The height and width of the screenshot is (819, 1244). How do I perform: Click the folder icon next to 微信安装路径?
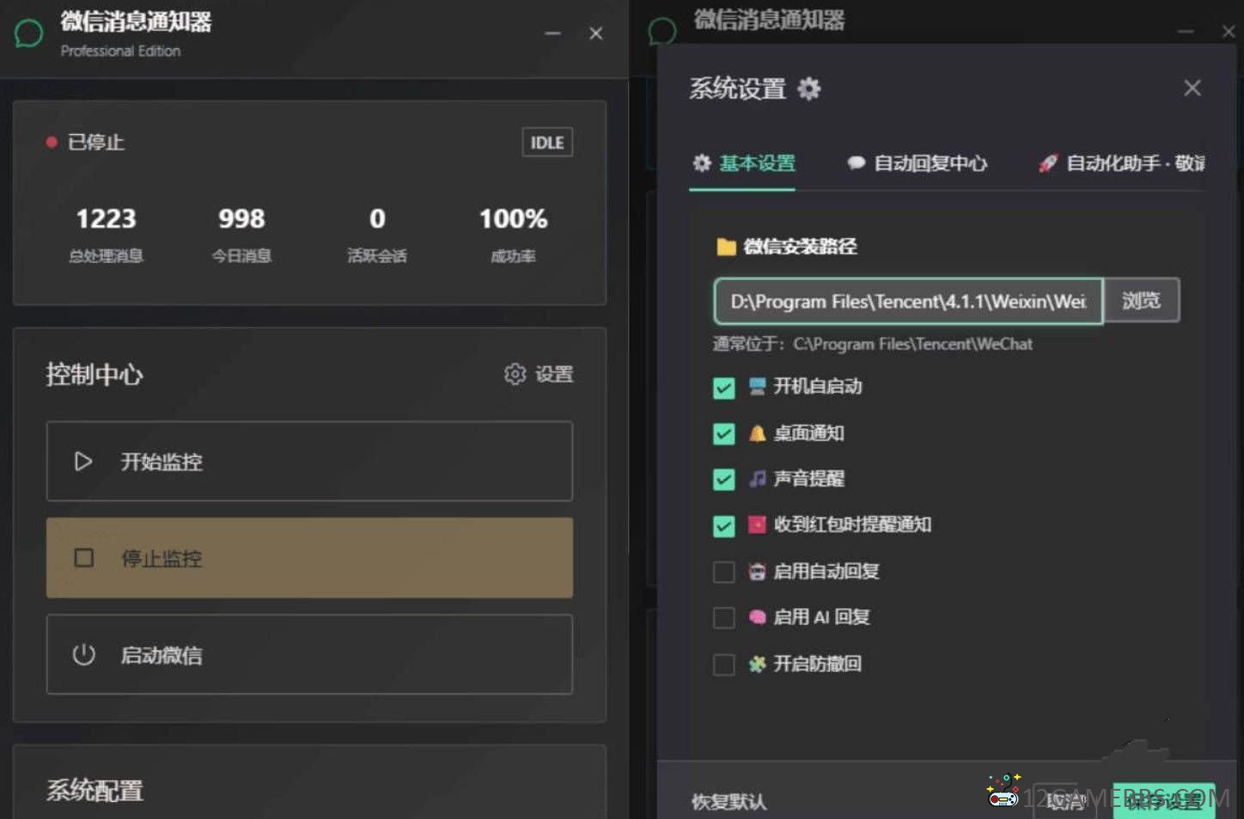pos(726,248)
